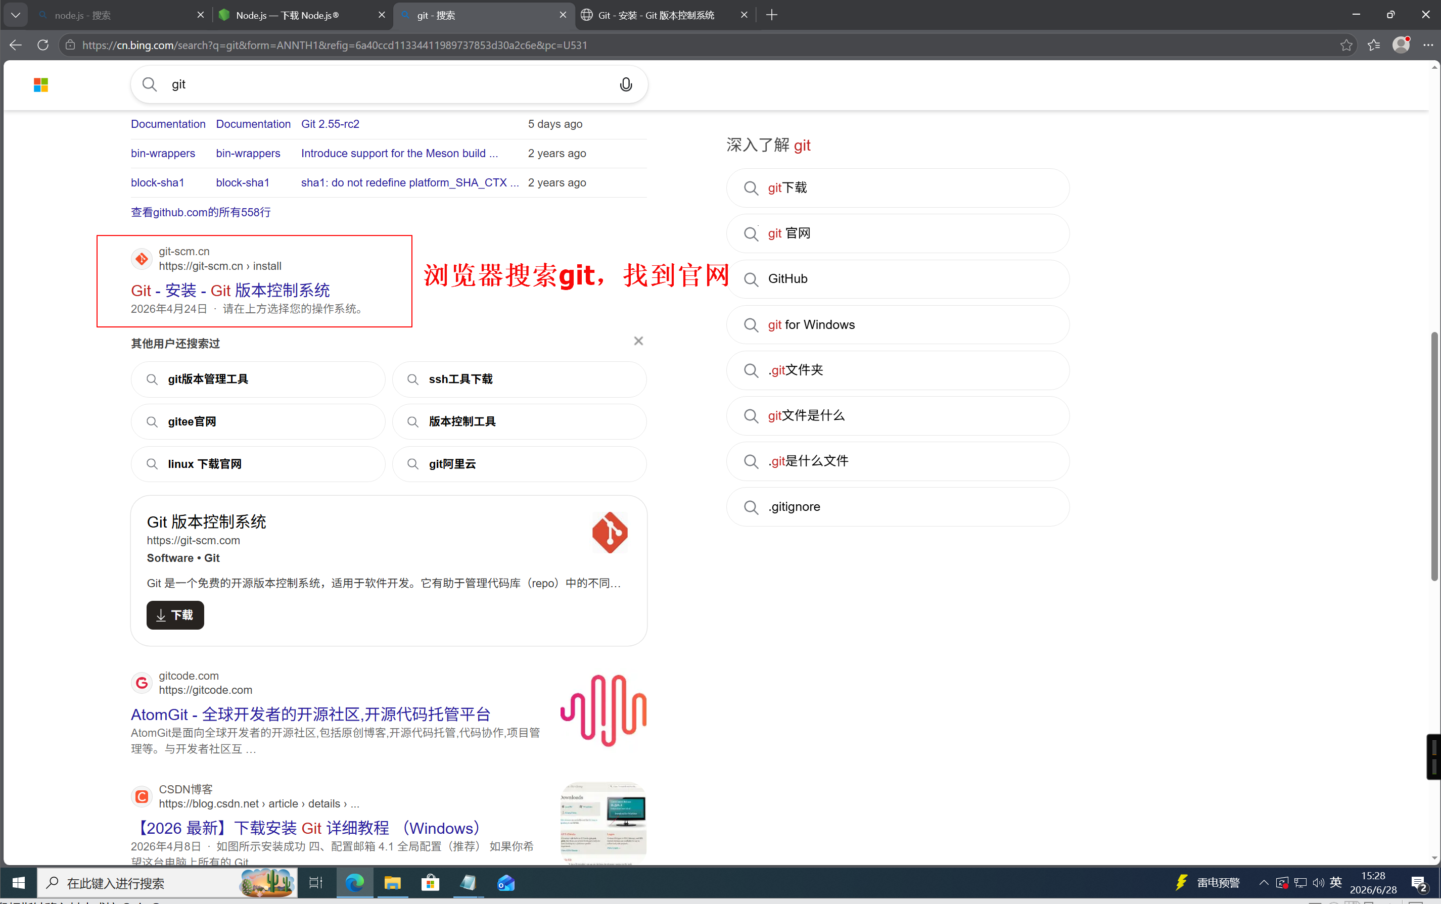
Task: Open the favorites list icon
Action: pyautogui.click(x=1373, y=45)
